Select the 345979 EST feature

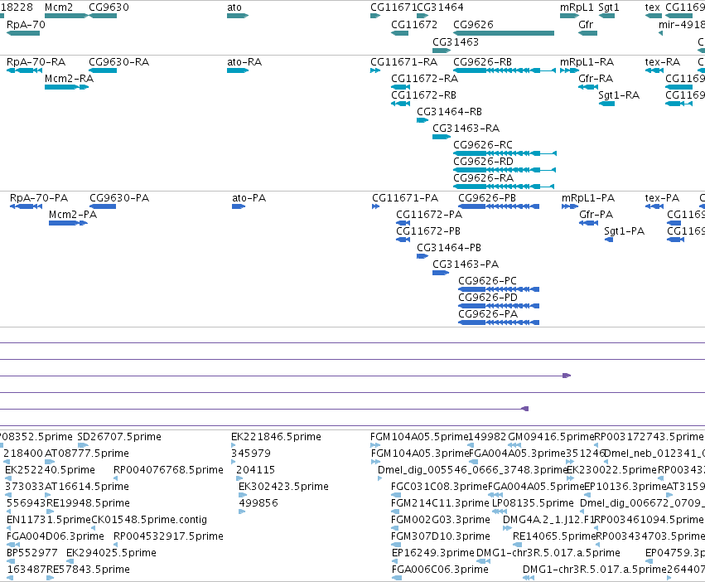[234, 462]
